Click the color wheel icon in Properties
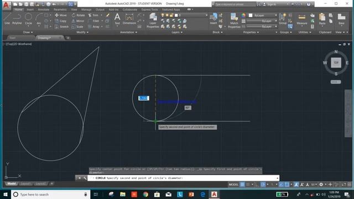The image size is (354, 199). tap(243, 15)
